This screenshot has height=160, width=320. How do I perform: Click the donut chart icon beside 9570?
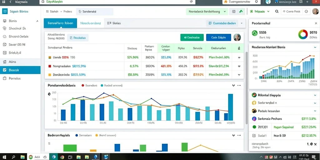tap(303, 34)
